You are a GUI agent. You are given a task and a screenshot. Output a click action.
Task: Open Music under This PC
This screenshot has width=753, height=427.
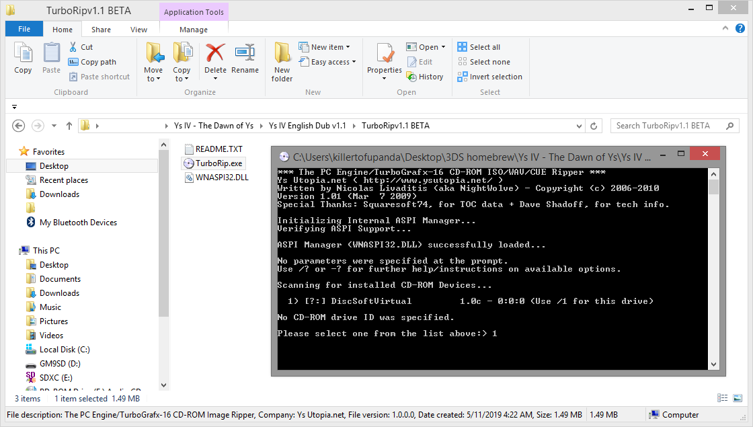pyautogui.click(x=50, y=307)
